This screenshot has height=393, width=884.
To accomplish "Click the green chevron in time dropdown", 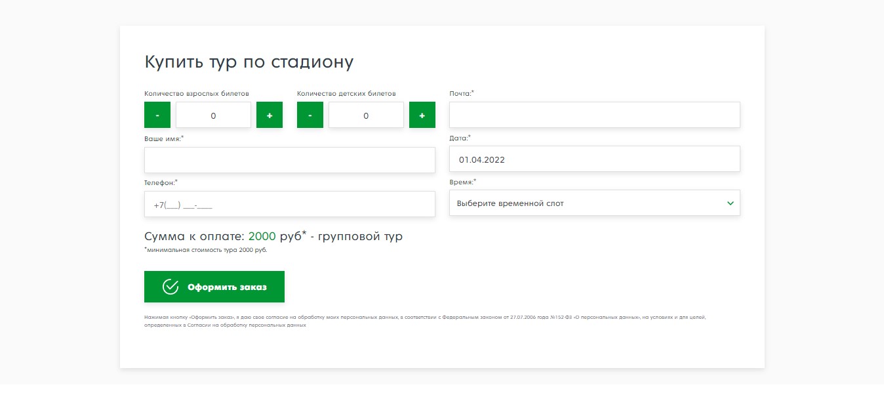I will 731,203.
